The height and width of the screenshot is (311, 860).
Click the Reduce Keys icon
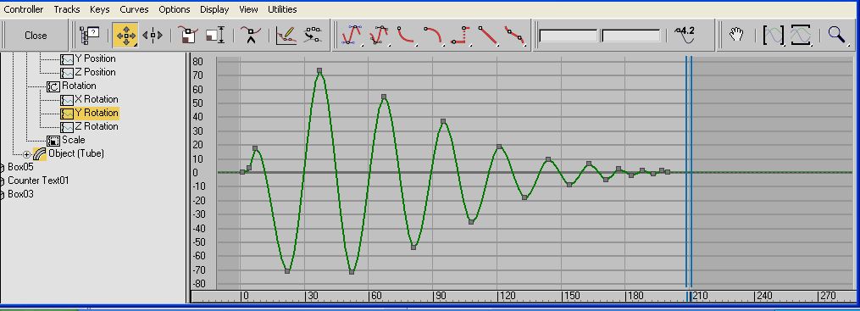tap(313, 36)
